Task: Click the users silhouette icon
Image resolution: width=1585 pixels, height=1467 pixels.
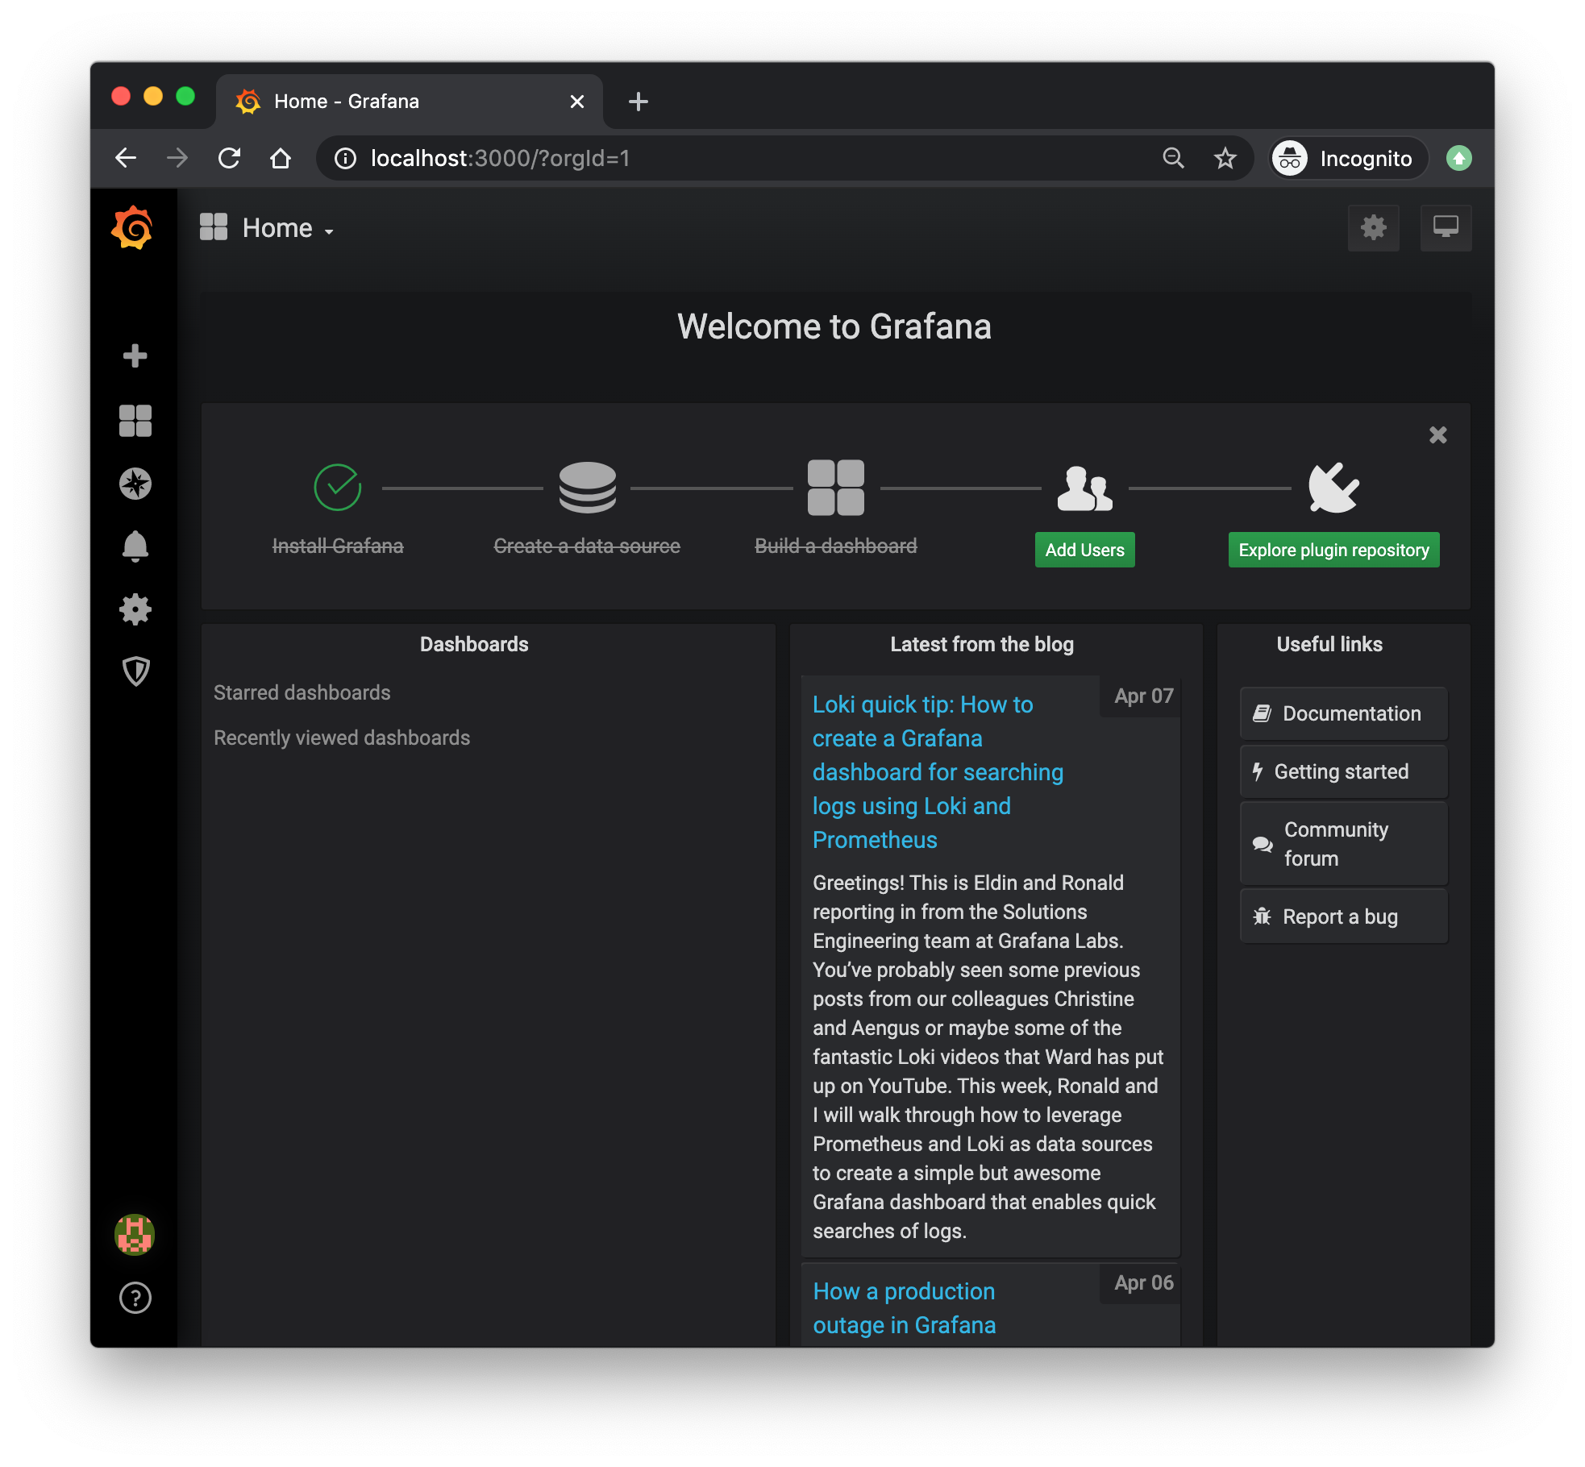Action: pos(1084,488)
